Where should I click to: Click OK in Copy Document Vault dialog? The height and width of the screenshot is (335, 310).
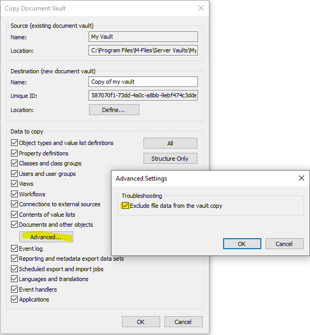(141, 322)
